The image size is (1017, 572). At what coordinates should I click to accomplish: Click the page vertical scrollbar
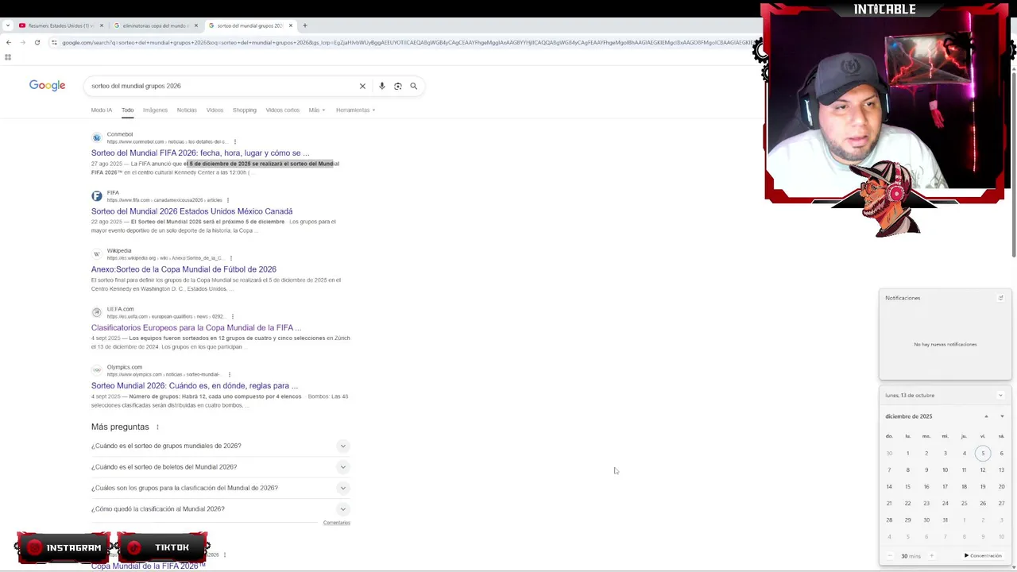1013,167
